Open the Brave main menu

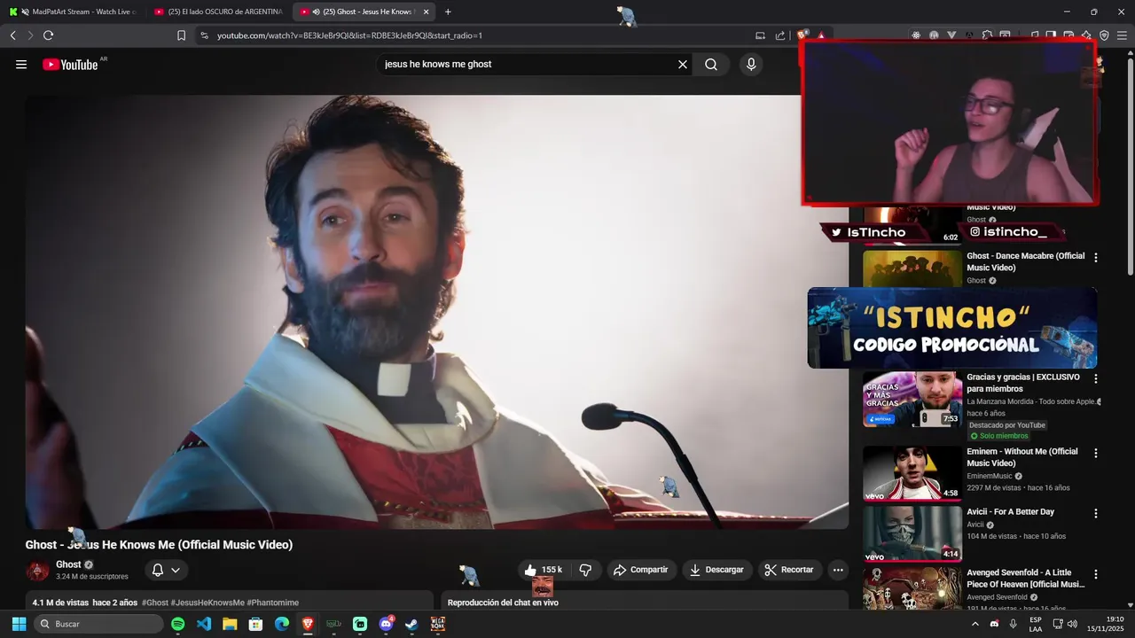[1122, 35]
